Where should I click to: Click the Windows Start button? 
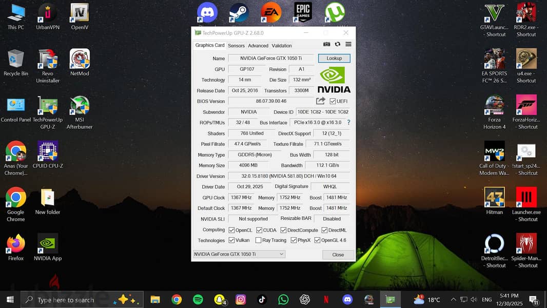pyautogui.click(x=10, y=299)
